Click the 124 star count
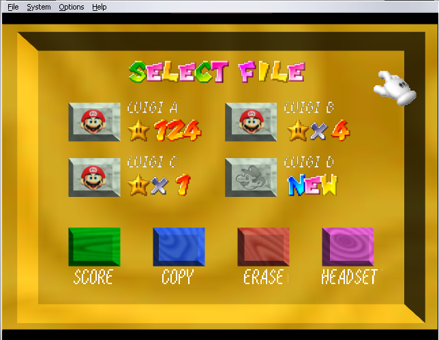 tap(177, 130)
